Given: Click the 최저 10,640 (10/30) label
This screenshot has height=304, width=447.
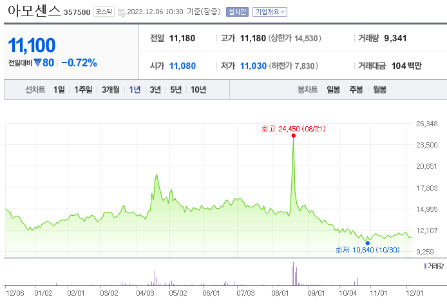Looking at the screenshot, I should tap(368, 250).
